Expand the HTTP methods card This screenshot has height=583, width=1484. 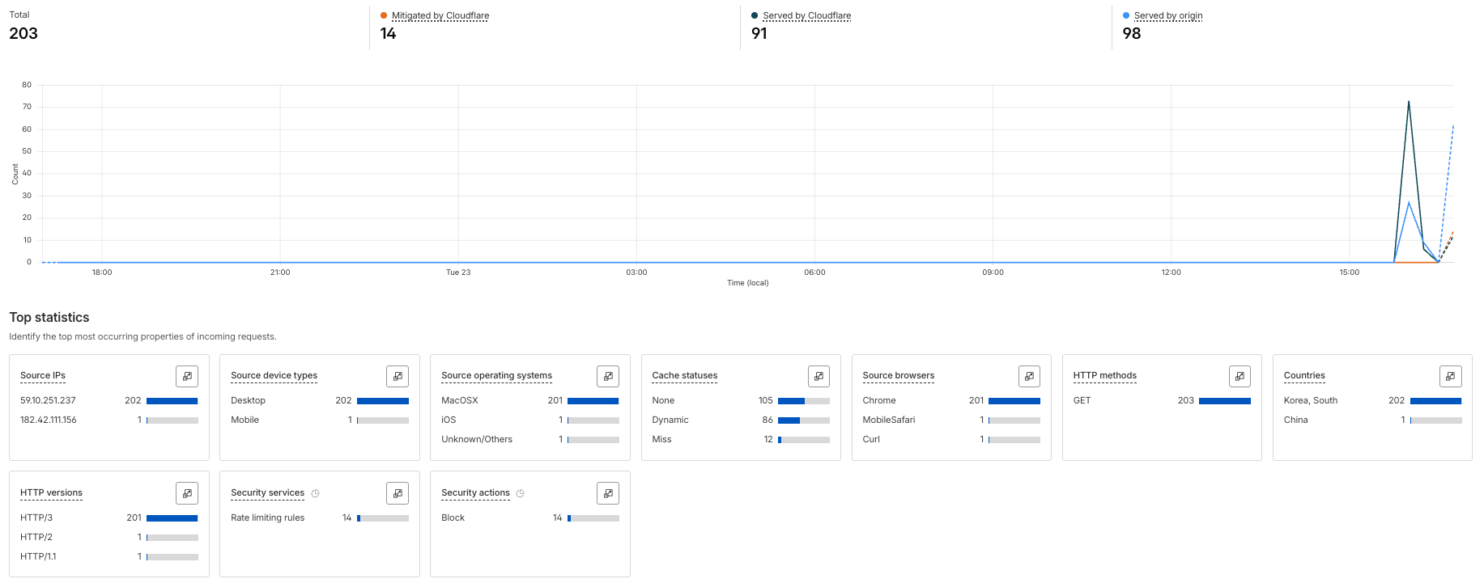click(x=1240, y=376)
